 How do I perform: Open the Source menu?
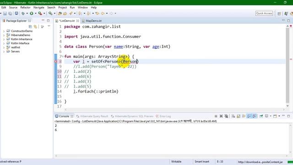click(13, 7)
